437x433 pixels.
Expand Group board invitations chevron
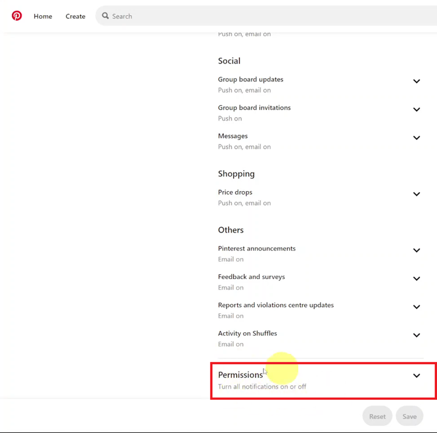coord(417,110)
